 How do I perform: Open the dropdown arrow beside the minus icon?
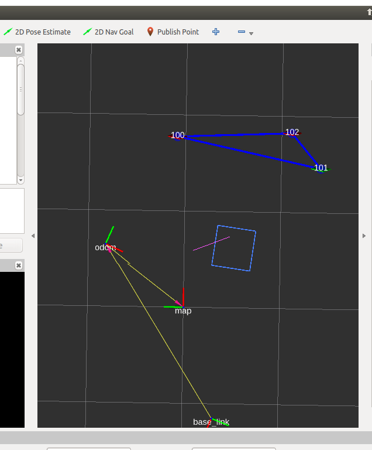pos(251,33)
